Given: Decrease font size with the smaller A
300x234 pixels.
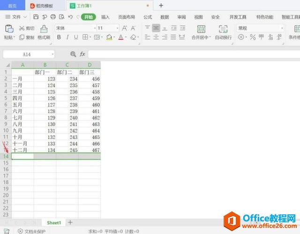Looking at the screenshot, I should pos(133,28).
